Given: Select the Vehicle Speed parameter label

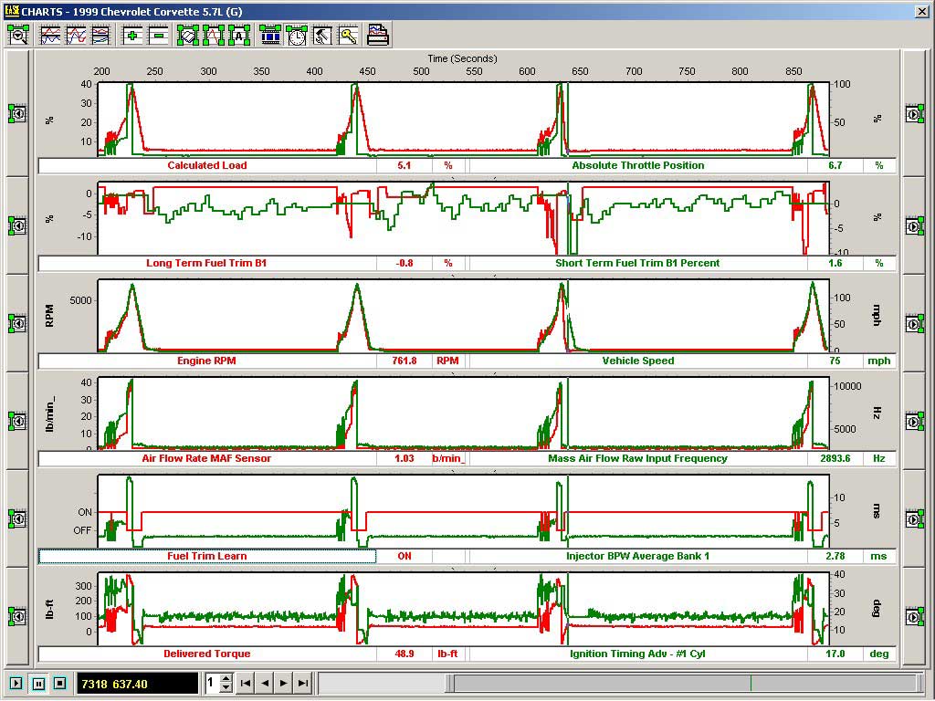Looking at the screenshot, I should [x=638, y=361].
